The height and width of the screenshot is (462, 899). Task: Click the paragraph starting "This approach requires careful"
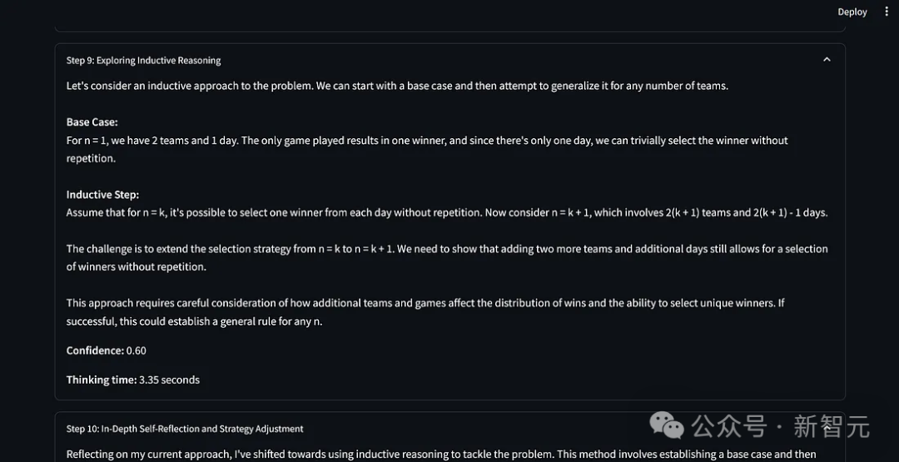click(x=425, y=303)
